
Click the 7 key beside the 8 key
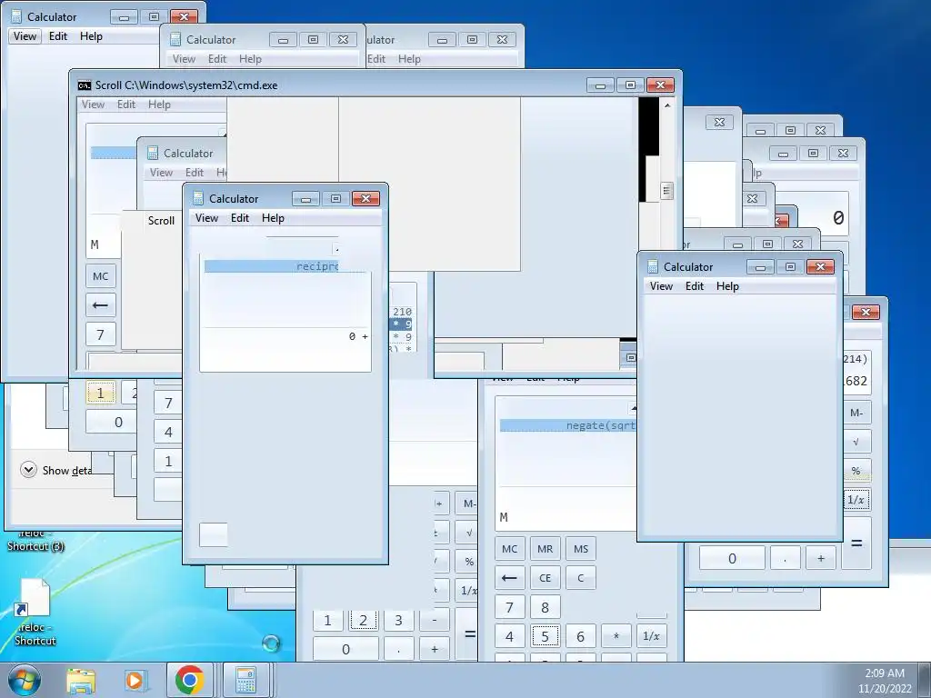[x=509, y=607]
